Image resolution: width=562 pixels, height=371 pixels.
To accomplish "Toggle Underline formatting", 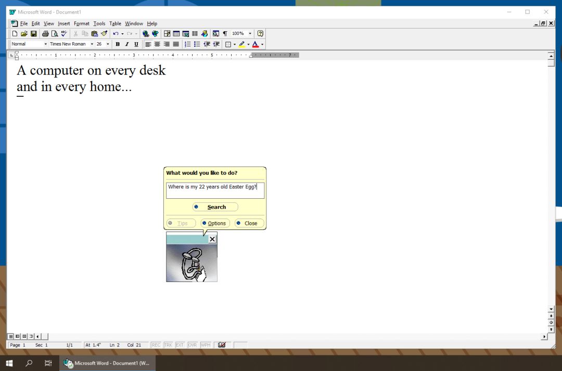I will point(136,44).
